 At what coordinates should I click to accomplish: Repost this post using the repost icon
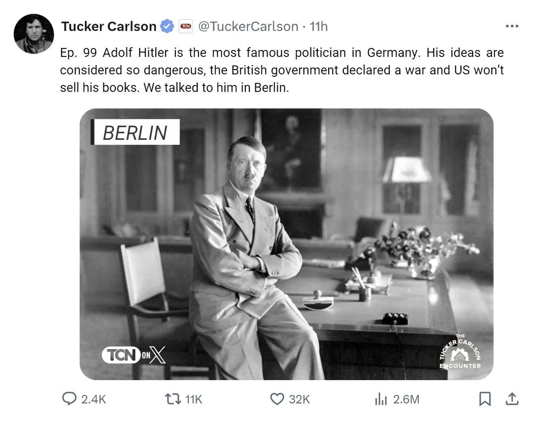(x=173, y=399)
